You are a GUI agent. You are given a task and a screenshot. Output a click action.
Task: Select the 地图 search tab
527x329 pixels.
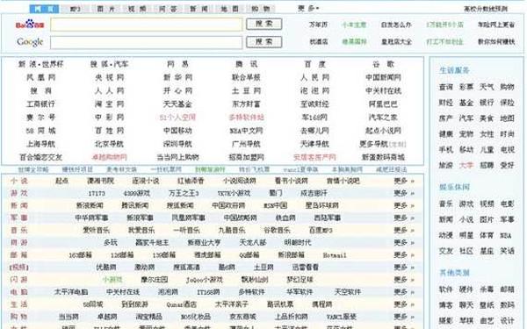229,9
